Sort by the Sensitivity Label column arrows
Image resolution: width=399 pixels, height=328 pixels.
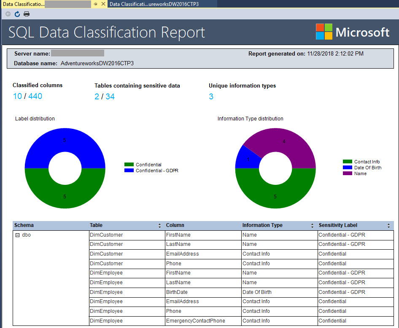coord(388,226)
